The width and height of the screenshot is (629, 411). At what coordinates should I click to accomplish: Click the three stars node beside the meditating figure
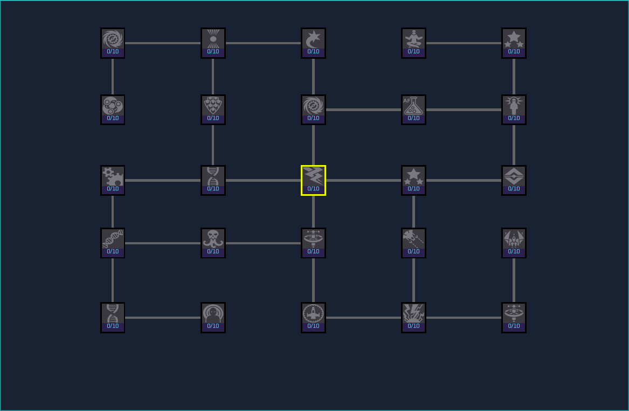point(514,43)
